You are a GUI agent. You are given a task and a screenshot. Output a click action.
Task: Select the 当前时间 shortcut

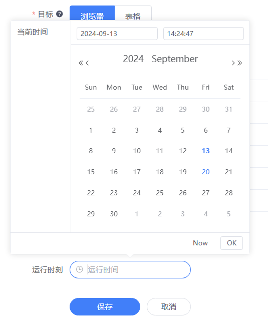click(x=33, y=32)
